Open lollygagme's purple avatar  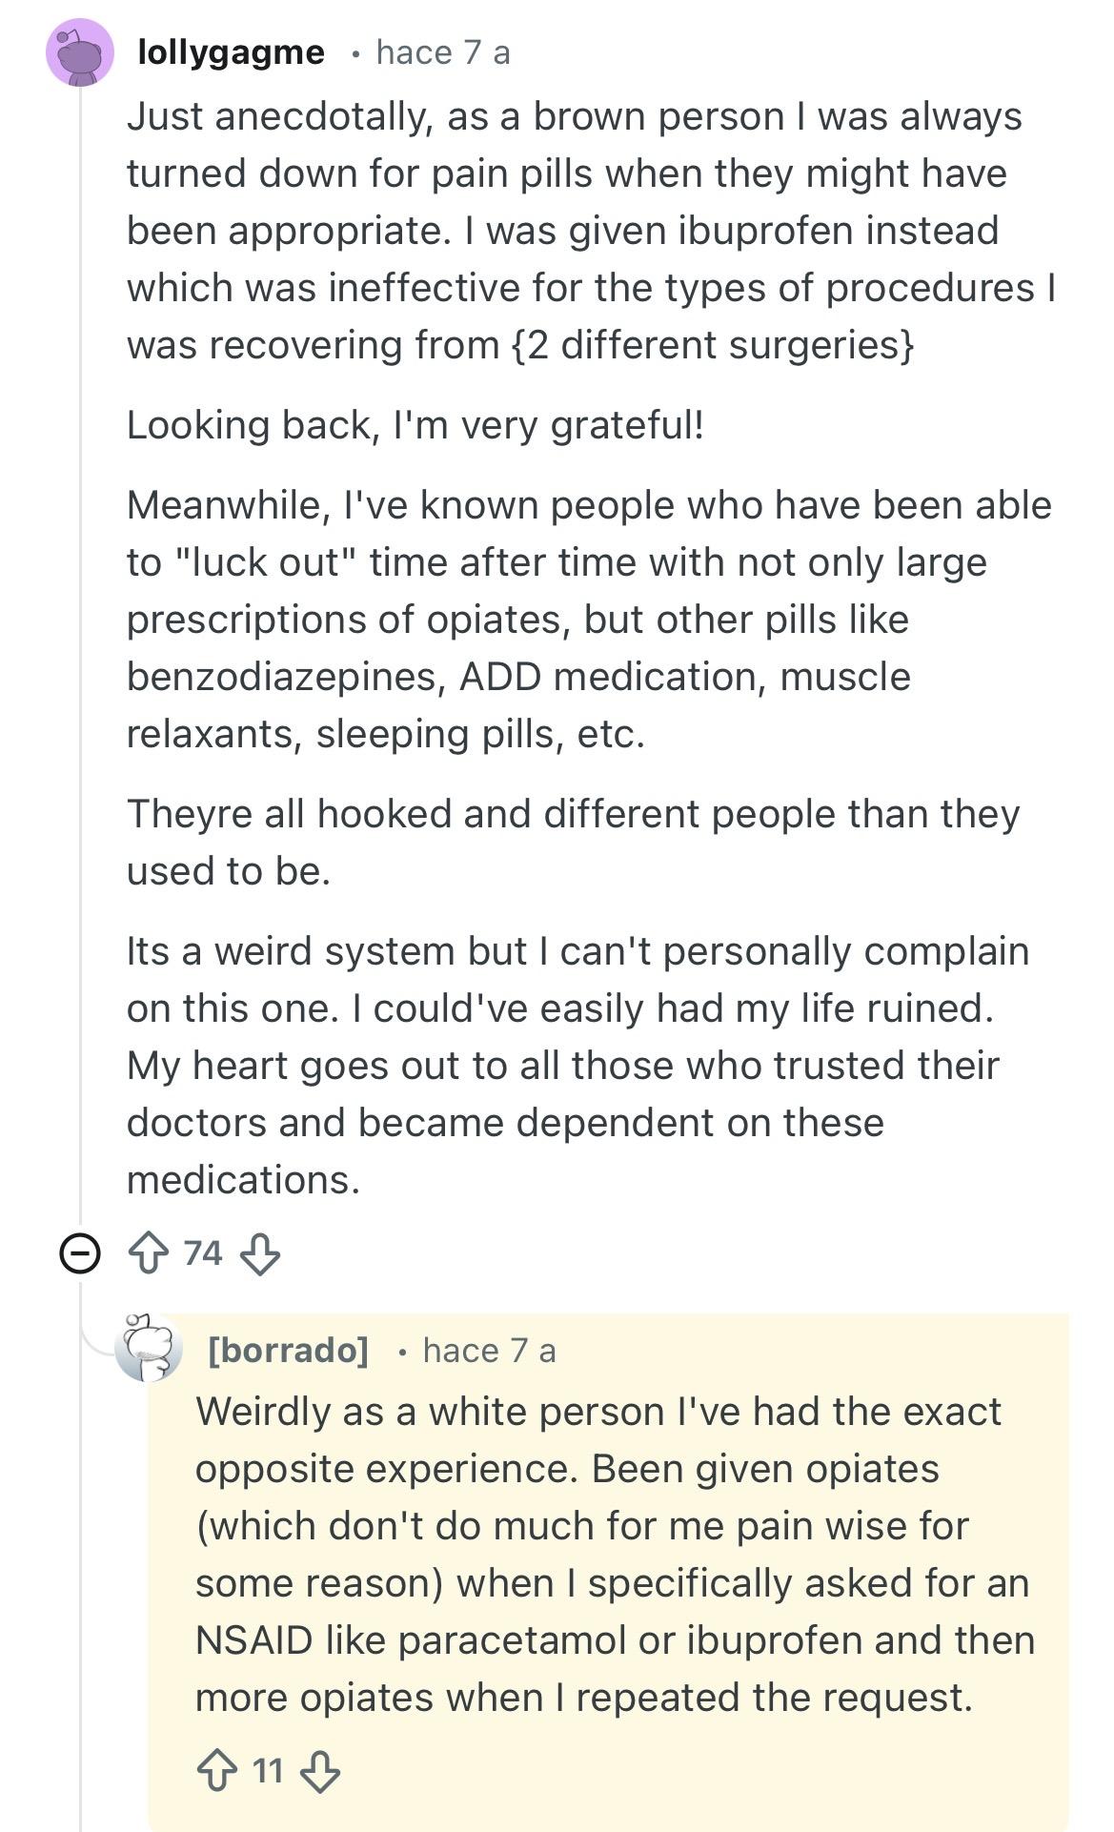coord(80,52)
